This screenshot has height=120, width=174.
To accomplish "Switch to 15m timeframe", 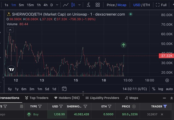I will click(30, 5).
